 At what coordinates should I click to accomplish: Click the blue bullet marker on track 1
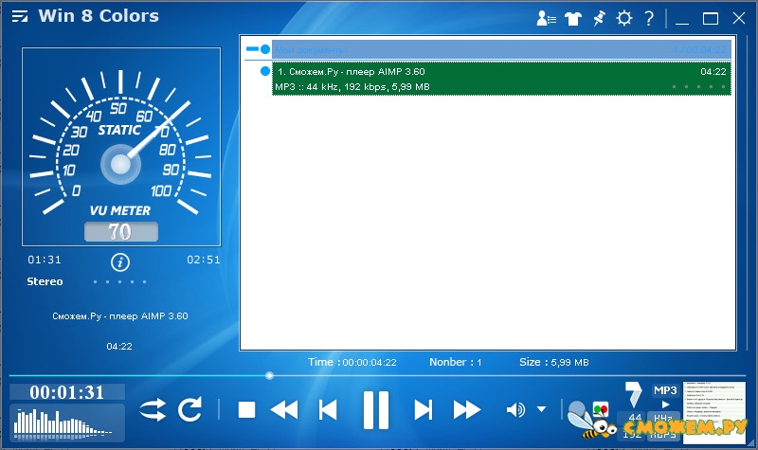[x=265, y=72]
